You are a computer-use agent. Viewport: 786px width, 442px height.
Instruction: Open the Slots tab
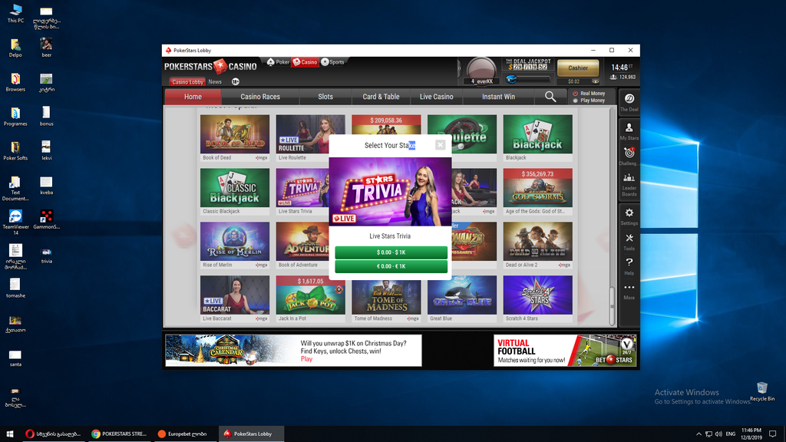(x=325, y=97)
